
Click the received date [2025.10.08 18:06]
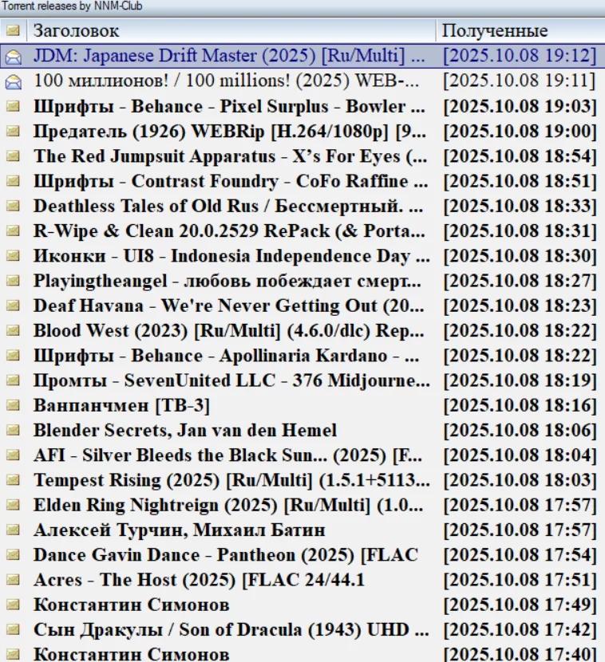click(520, 430)
